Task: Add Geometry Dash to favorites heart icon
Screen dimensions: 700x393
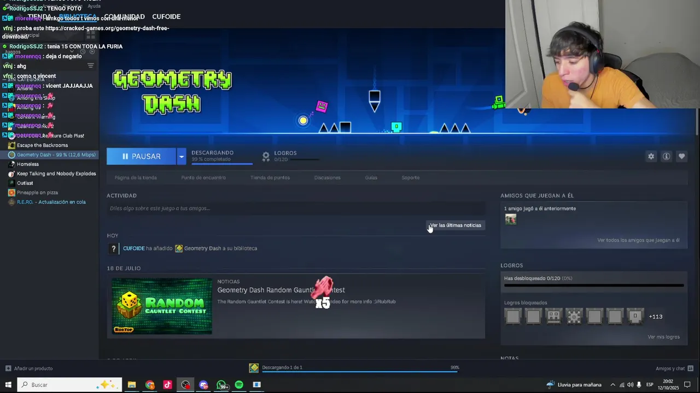Action: pyautogui.click(x=681, y=156)
